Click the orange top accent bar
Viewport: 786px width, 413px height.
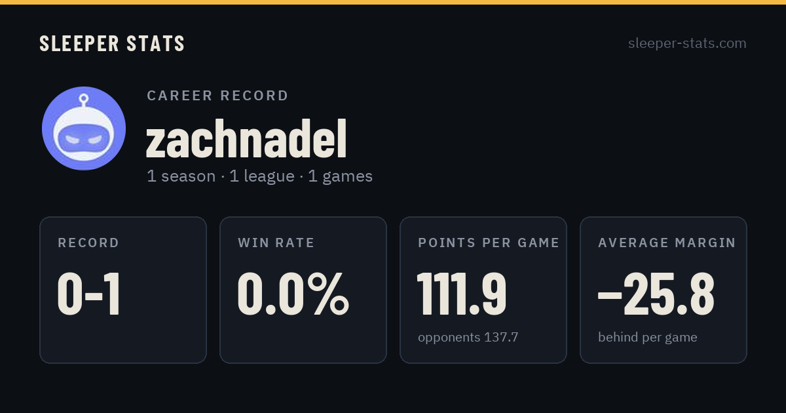click(393, 2)
